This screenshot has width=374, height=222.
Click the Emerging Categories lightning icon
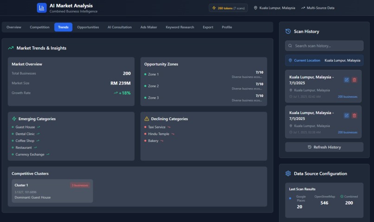coord(14,119)
